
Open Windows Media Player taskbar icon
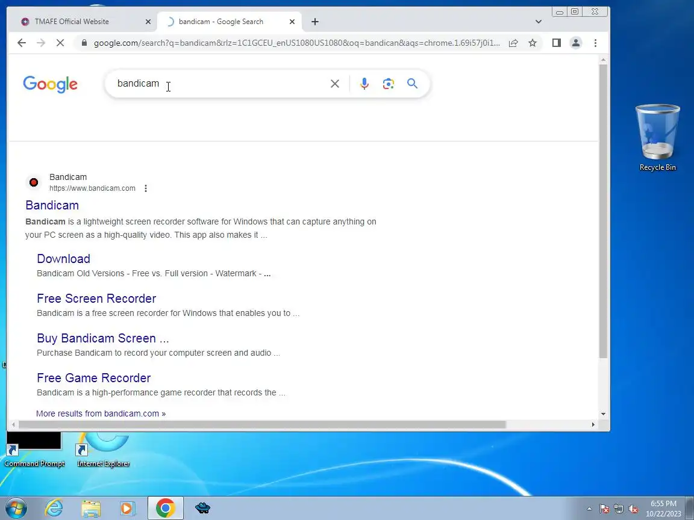tap(127, 508)
